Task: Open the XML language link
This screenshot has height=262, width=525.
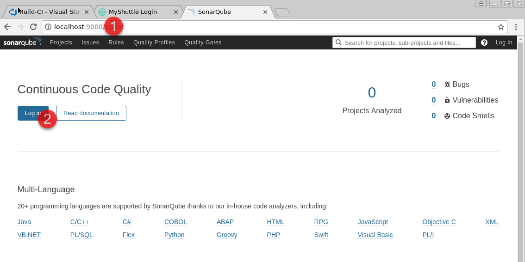Action: (x=492, y=222)
